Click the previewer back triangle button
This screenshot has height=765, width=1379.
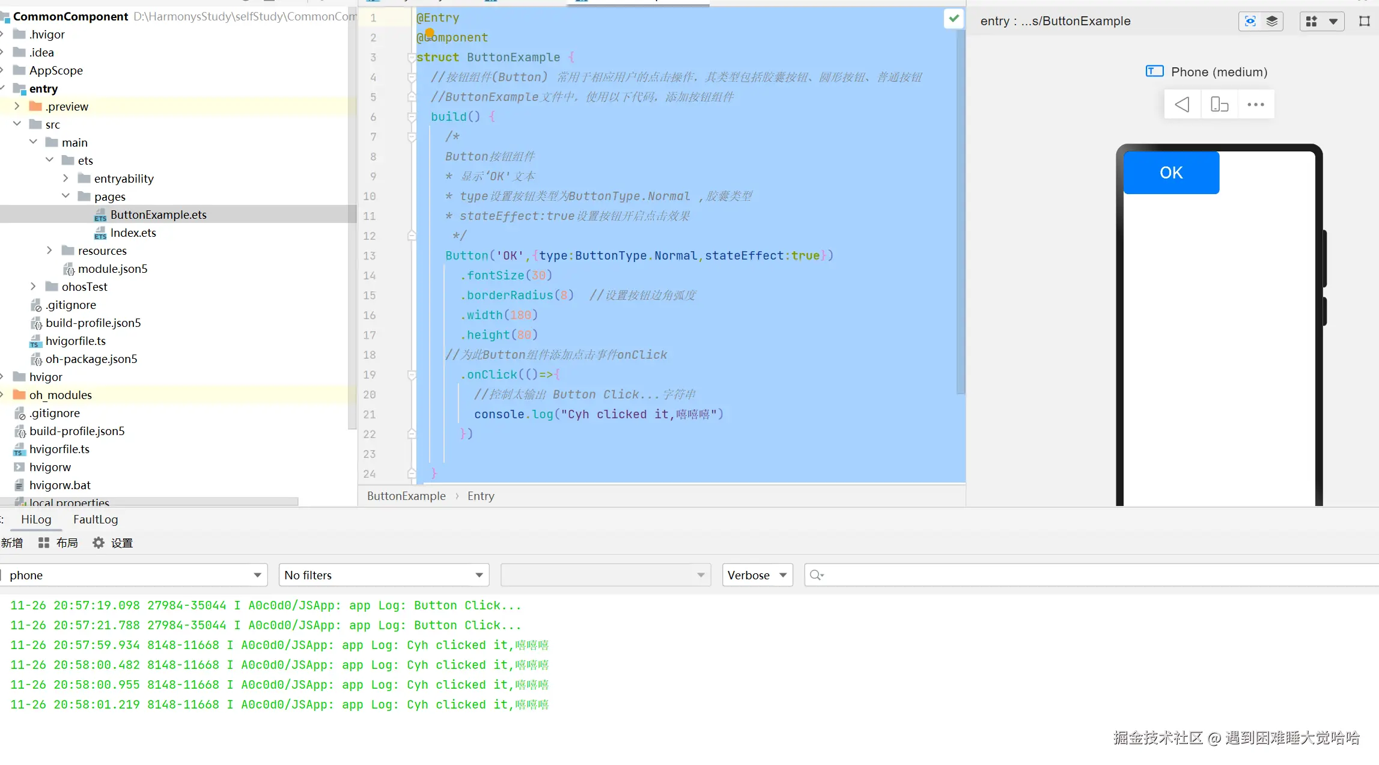(1182, 104)
